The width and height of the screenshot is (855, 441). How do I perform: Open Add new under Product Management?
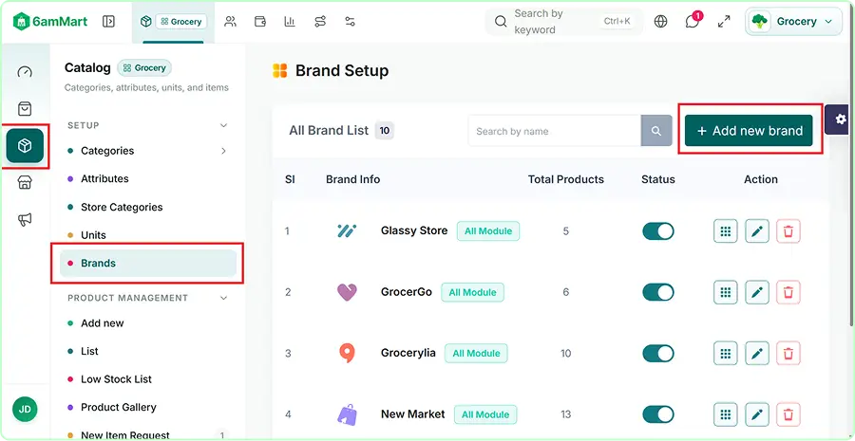(x=102, y=323)
